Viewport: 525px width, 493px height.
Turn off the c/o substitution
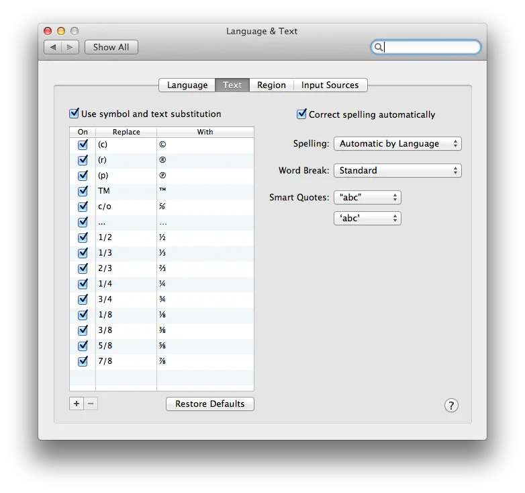[83, 206]
